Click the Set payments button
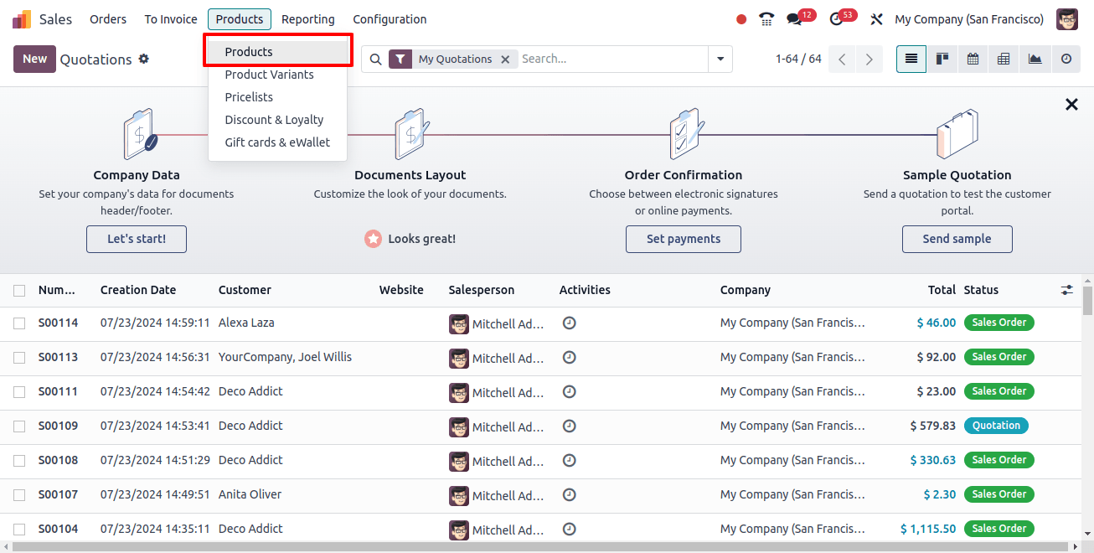Viewport: 1094px width, 553px height. (684, 239)
